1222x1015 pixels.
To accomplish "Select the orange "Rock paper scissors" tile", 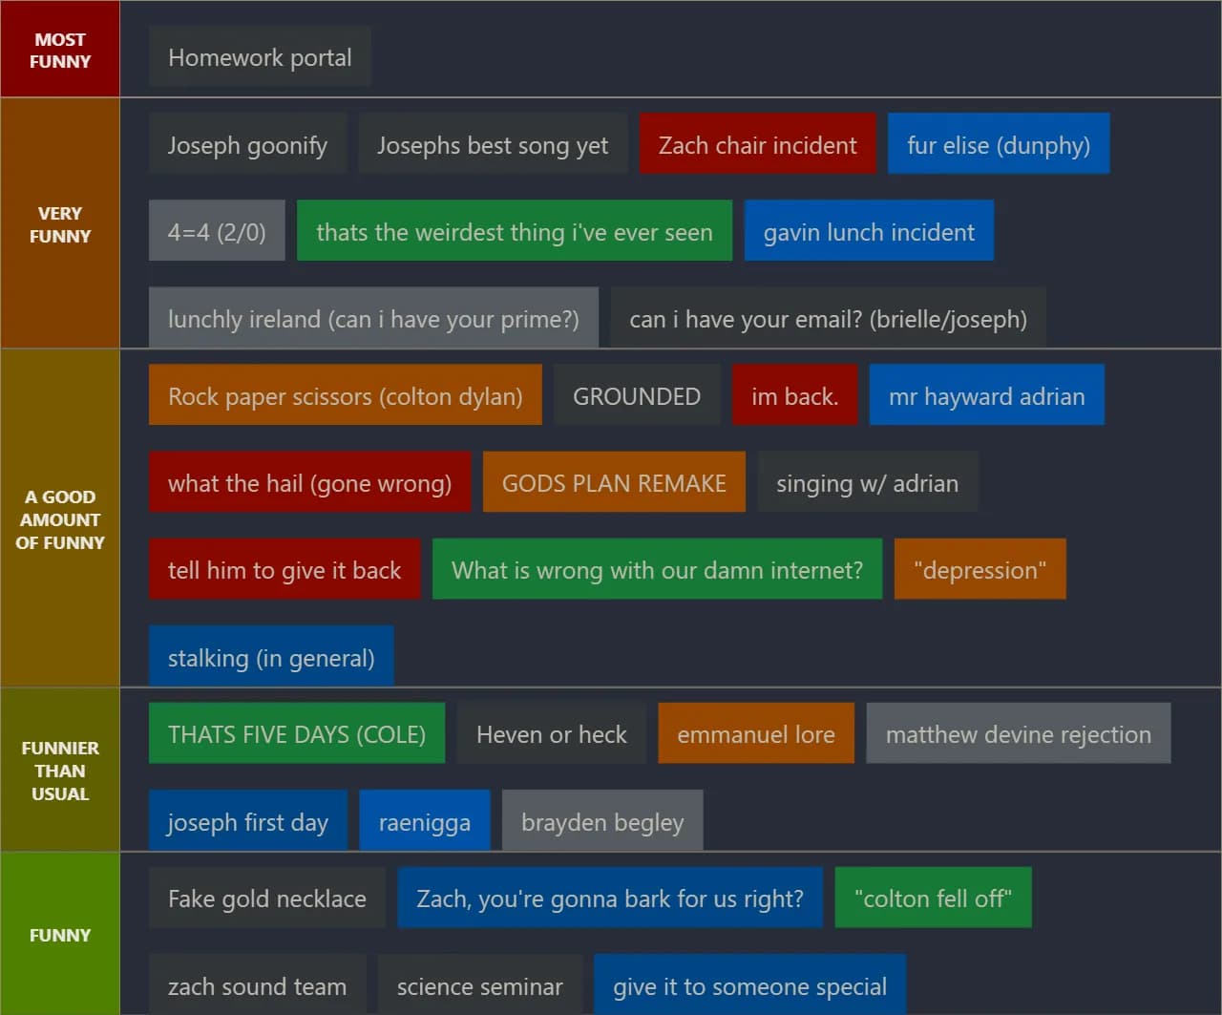I will [345, 395].
